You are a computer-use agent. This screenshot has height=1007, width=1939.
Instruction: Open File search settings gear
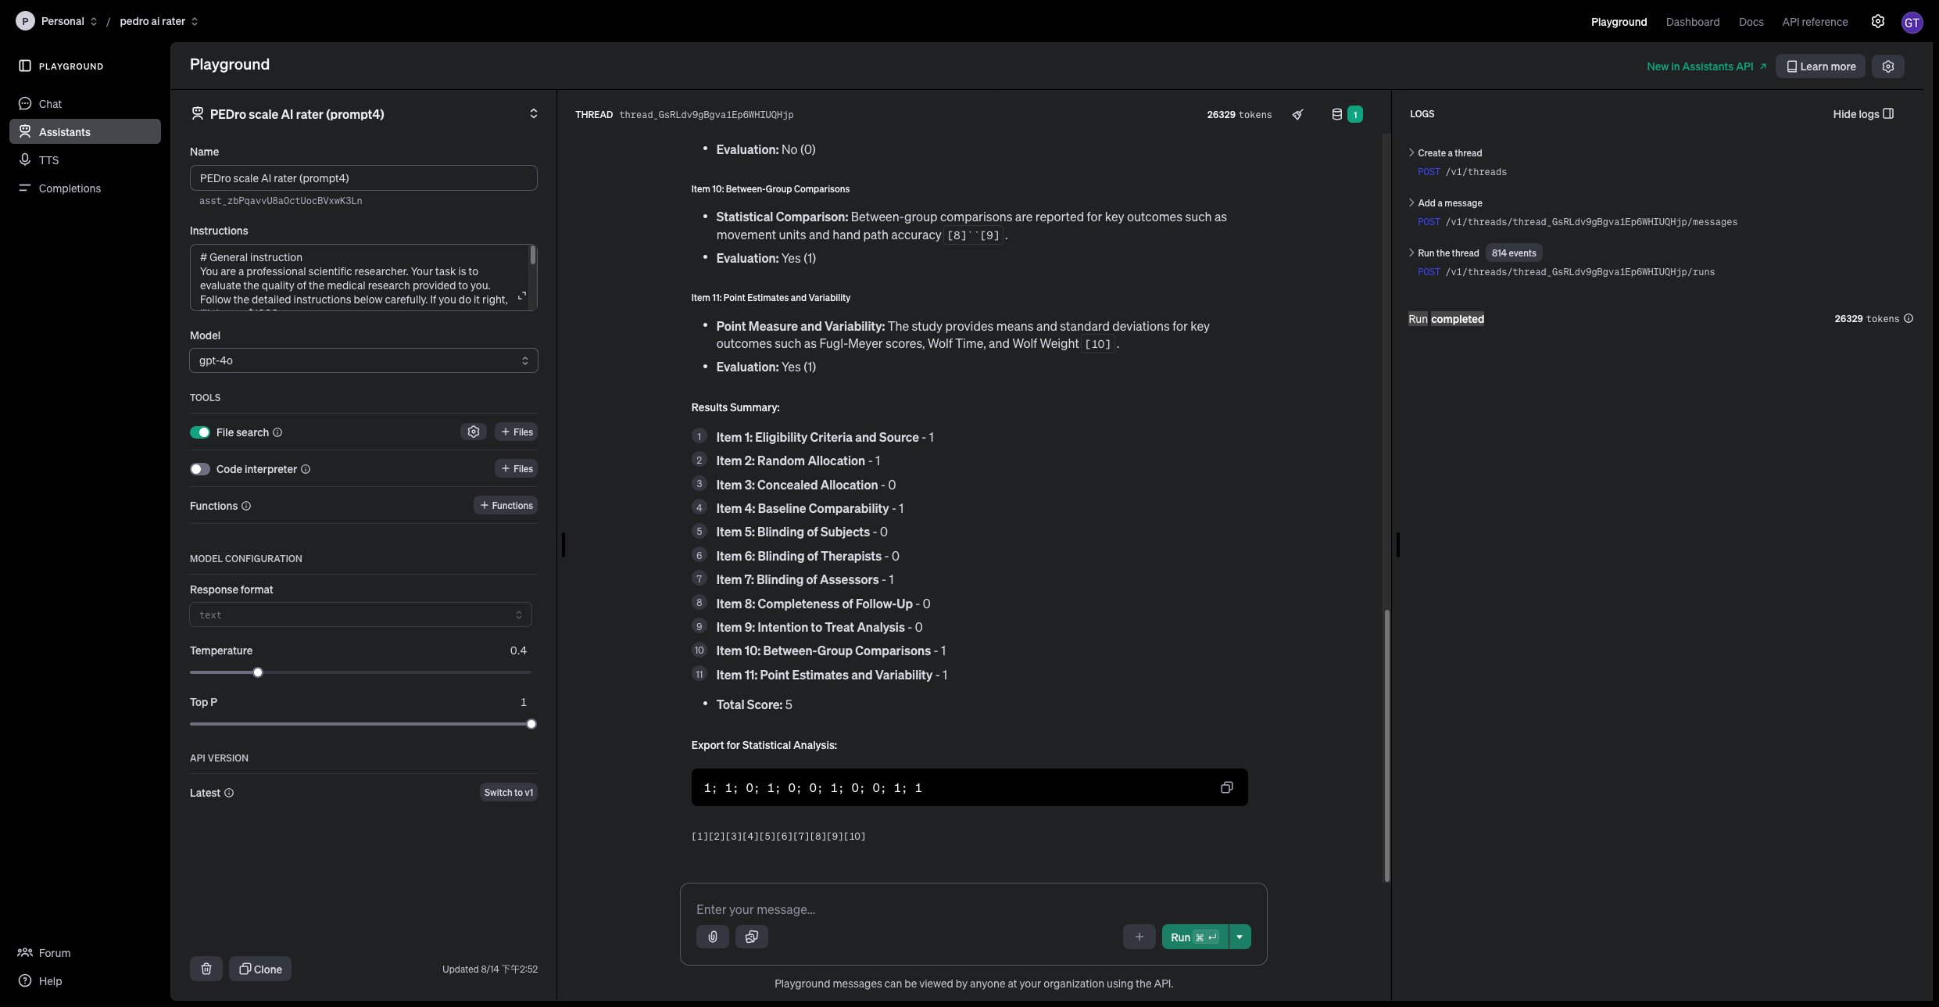[473, 432]
